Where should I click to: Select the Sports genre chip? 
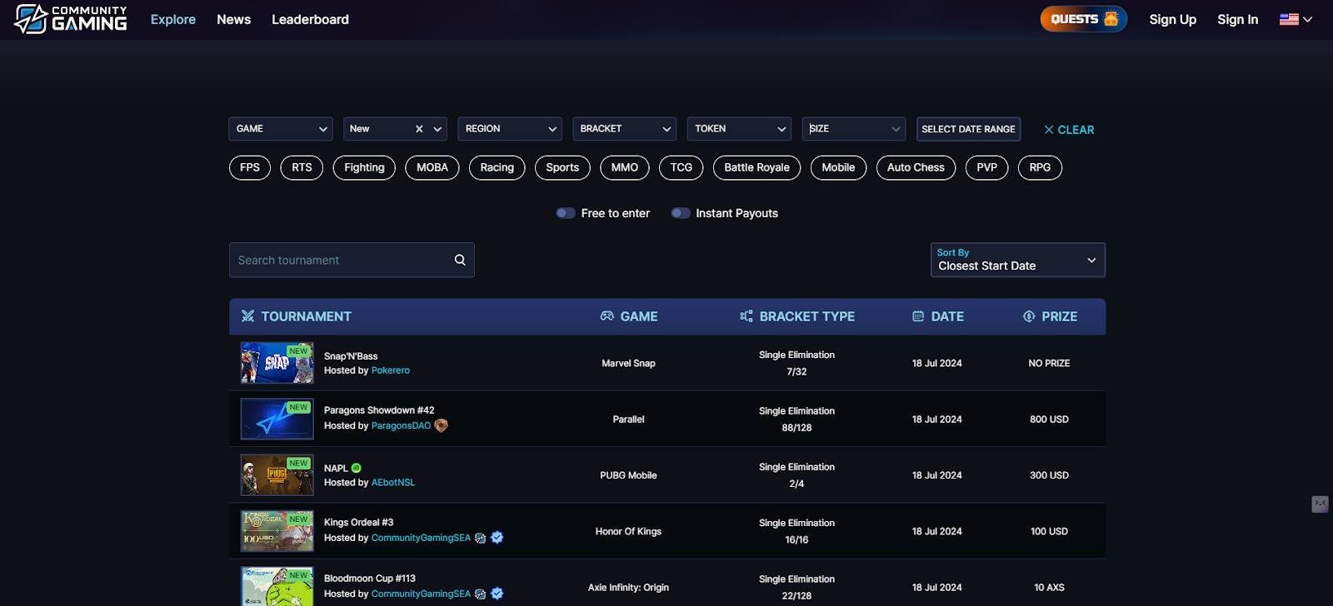pyautogui.click(x=562, y=167)
